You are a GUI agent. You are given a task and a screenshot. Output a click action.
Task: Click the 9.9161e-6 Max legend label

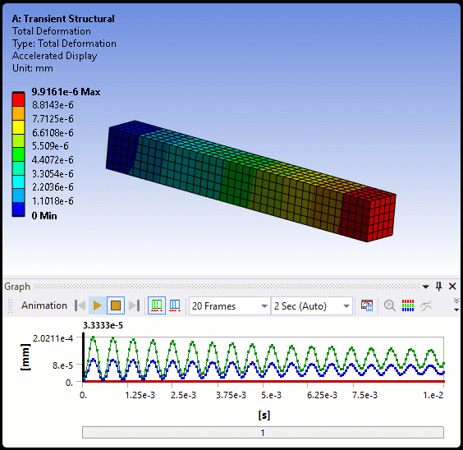click(x=66, y=92)
